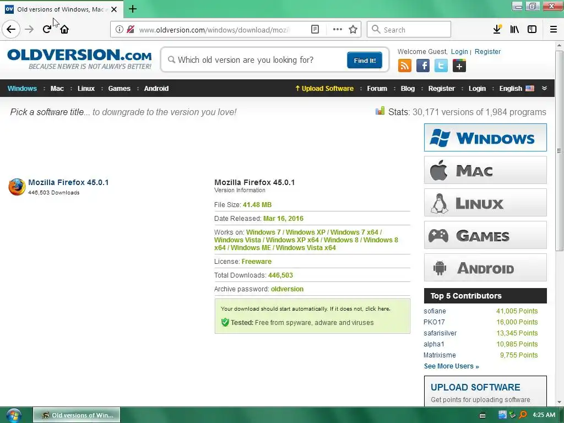564x423 pixels.
Task: Click the RSS feed orange icon
Action: pos(405,66)
